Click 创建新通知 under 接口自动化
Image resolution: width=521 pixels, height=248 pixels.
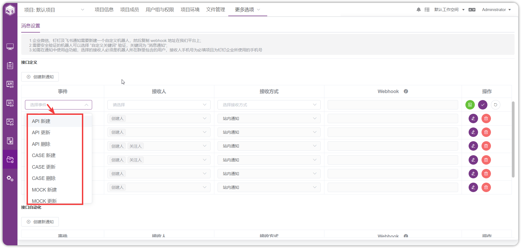40,222
